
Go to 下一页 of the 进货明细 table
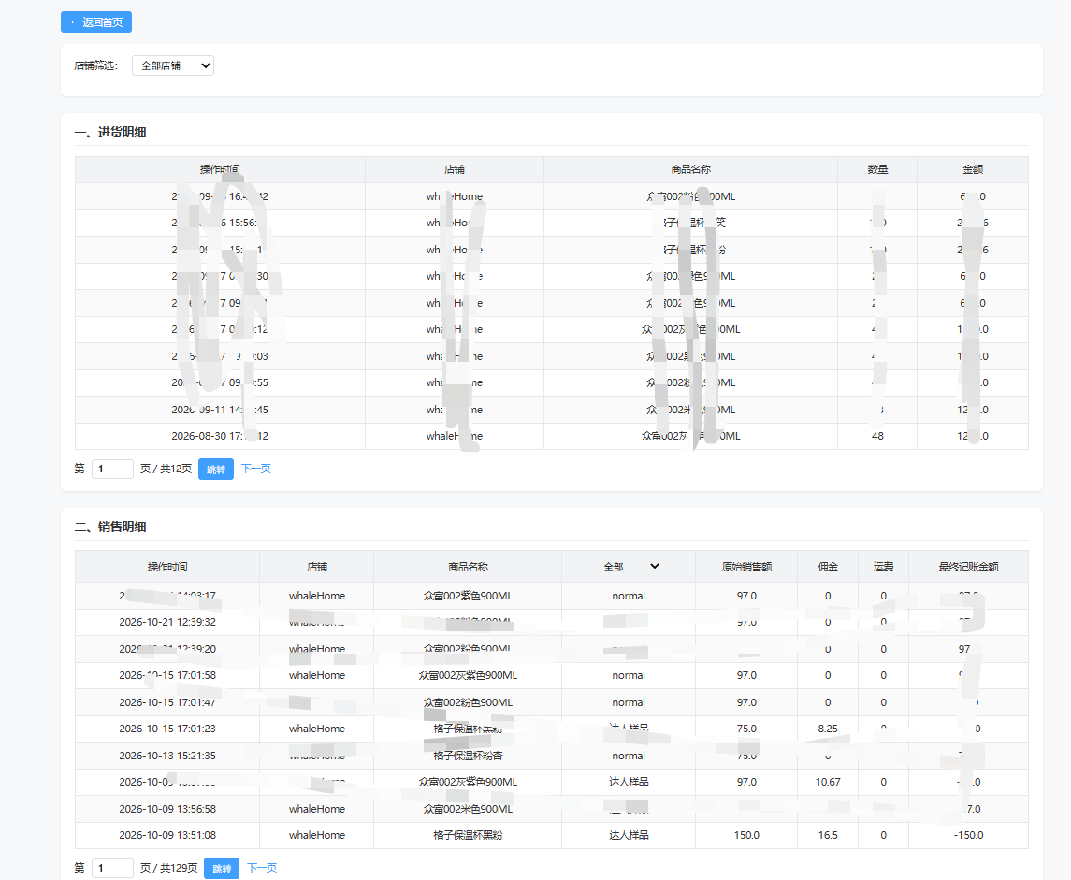(256, 469)
